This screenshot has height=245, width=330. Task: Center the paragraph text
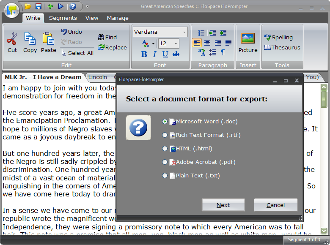click(x=207, y=43)
